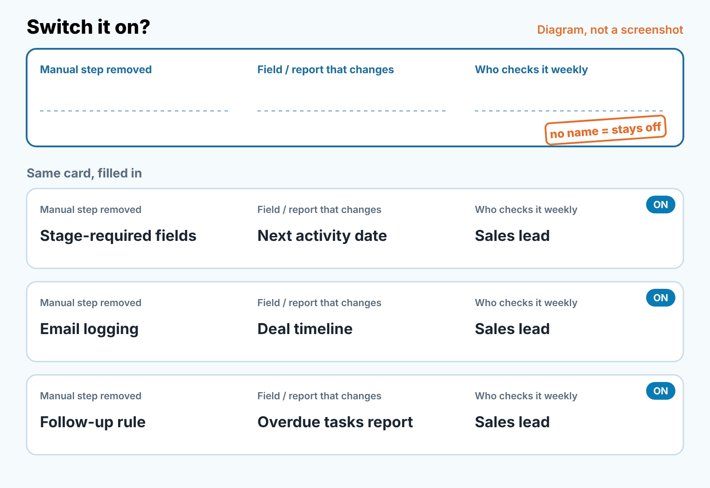Click 'Who checks it weekly' label in Follow-up rule card
The width and height of the screenshot is (710, 488).
pos(526,396)
